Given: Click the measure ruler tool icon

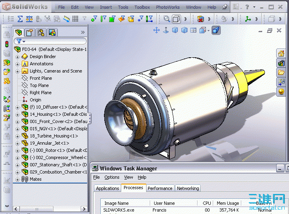Looking at the screenshot, I should 66,19.
